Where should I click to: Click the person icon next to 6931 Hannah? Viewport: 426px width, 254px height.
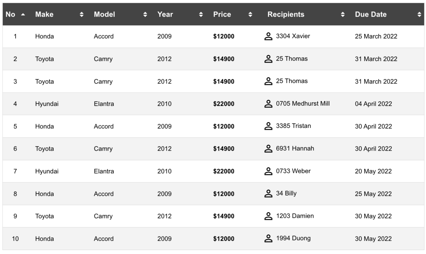coord(268,149)
